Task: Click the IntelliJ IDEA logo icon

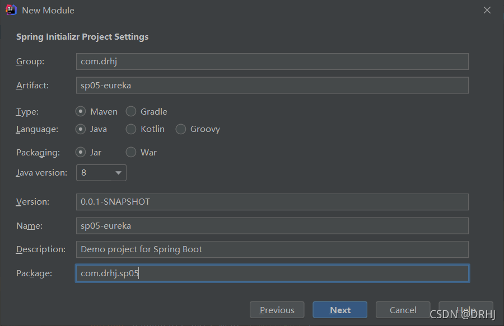Action: click(11, 10)
